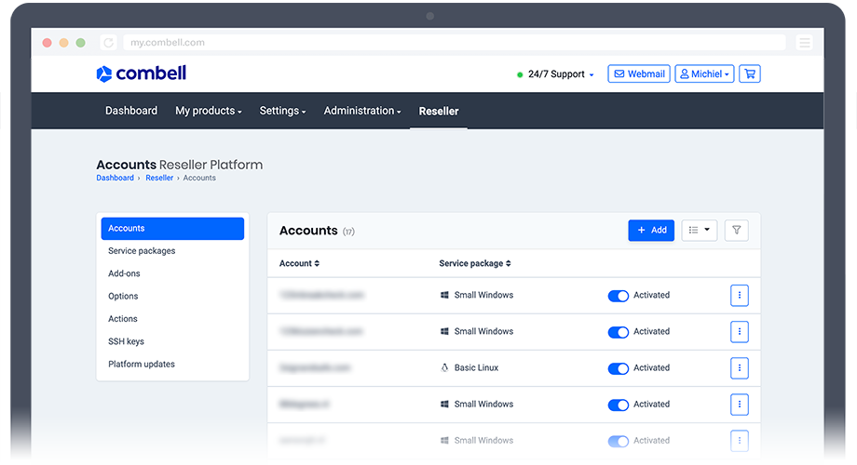Viewport: 857px width, 465px height.
Task: Click the blue Add button
Action: tap(651, 231)
